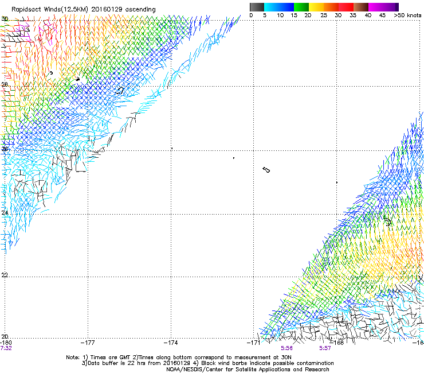Screen dimensions: 424x373
Task: Click the purple '5:57' time label
Action: (x=325, y=348)
